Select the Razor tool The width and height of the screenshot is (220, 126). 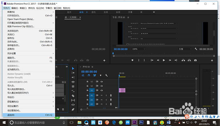(x=73, y=96)
